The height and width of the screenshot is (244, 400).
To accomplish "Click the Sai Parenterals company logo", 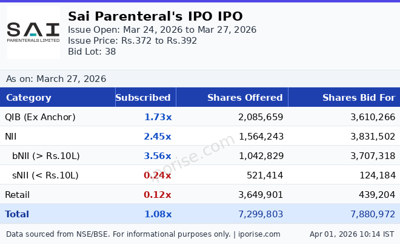I will (33, 32).
